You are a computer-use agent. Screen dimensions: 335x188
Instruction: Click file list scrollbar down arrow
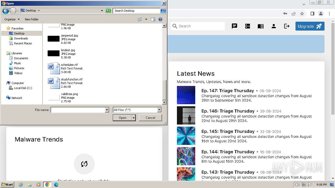coord(164,102)
